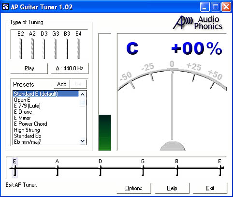Screen dimensions: 233x197
Task: Click presets list scroll down arrow
Action: (x=83, y=141)
